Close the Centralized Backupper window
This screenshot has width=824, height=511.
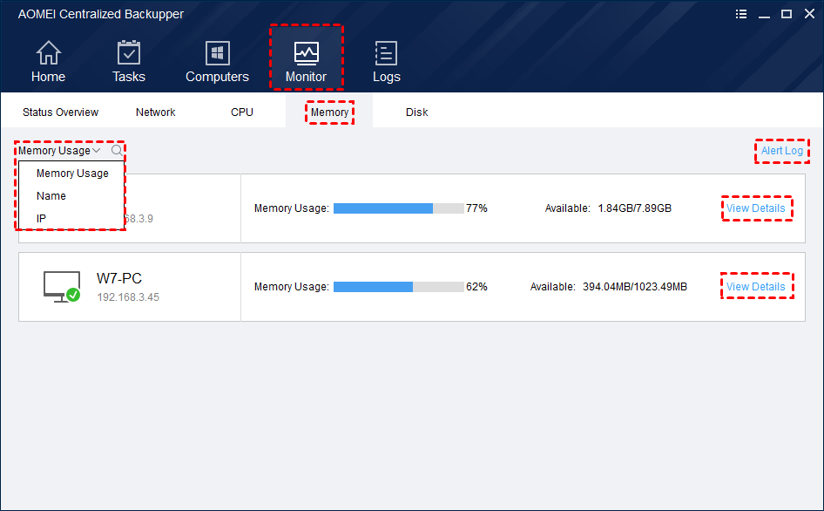point(809,14)
